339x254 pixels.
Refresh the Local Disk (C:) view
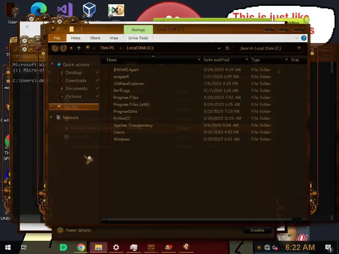click(227, 48)
